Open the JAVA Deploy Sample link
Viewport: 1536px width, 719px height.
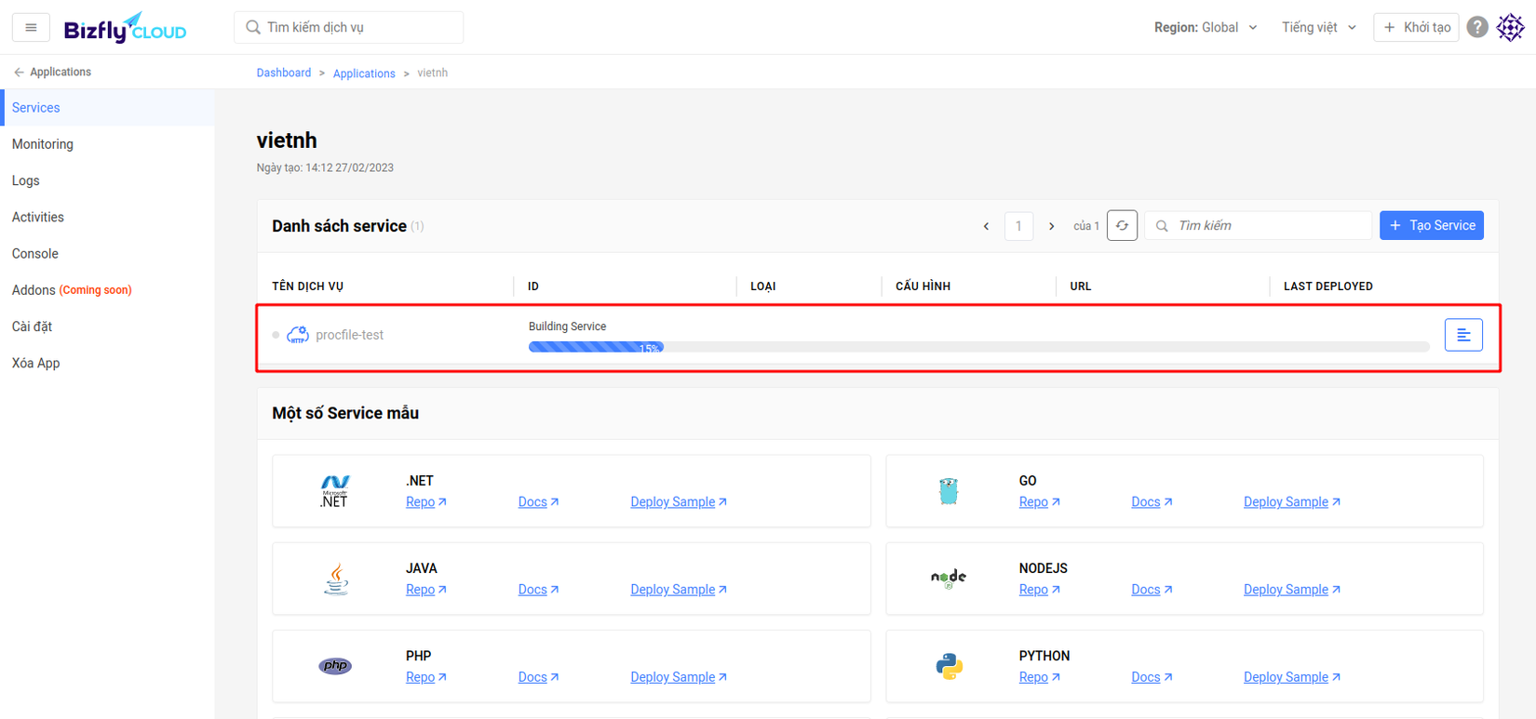point(679,590)
